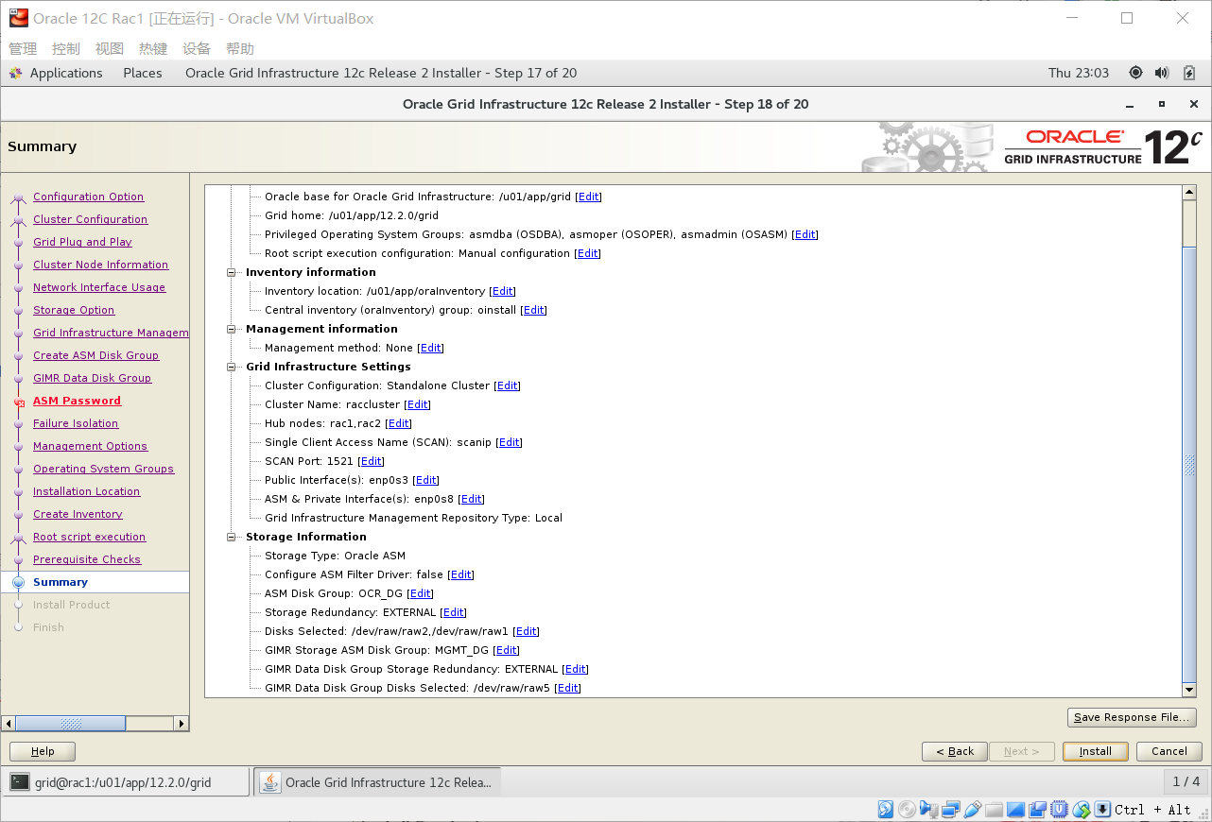This screenshot has height=822, width=1212.
Task: Collapse the Storage Information section
Action: coord(232,537)
